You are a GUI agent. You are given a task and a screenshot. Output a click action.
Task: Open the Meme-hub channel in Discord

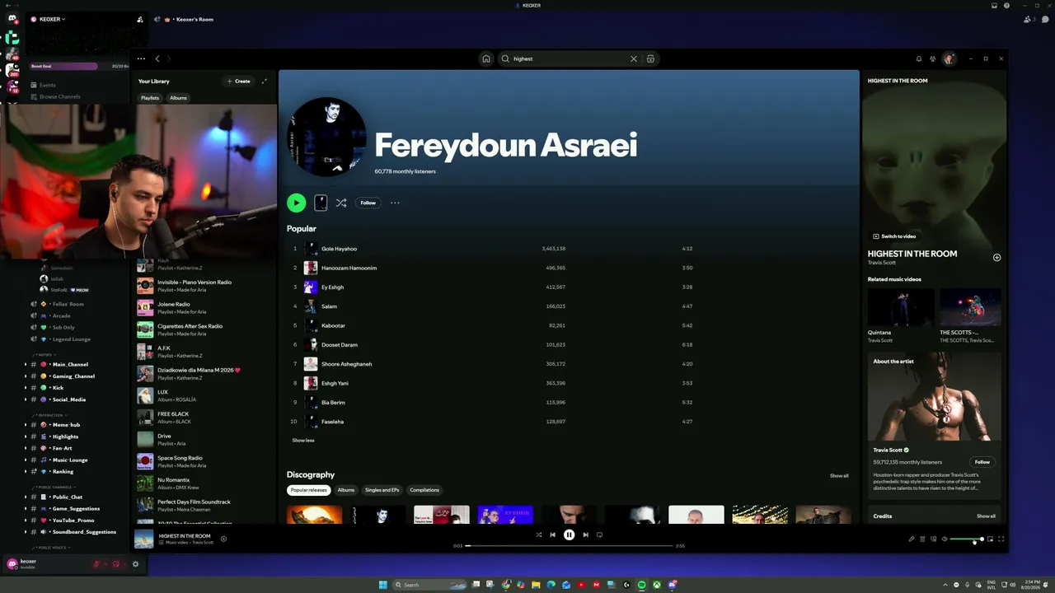66,425
